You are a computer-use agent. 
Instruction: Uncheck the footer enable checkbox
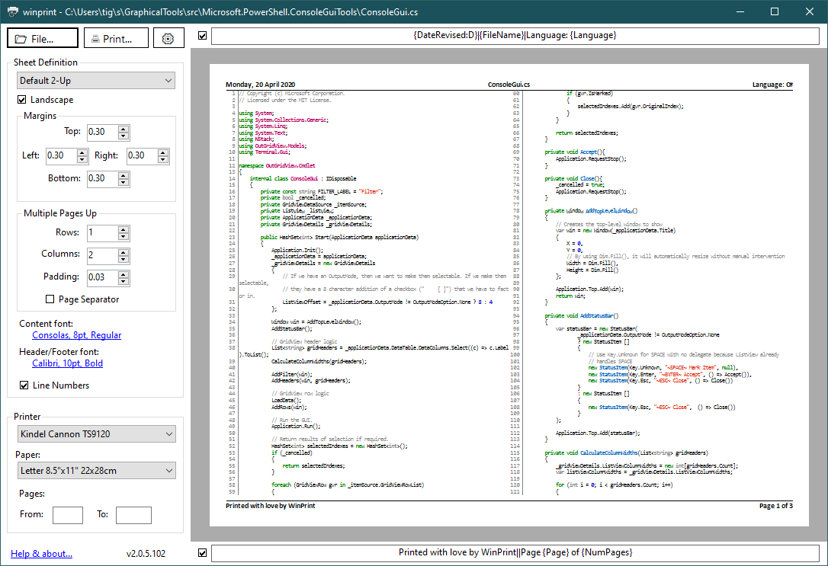pyautogui.click(x=202, y=552)
